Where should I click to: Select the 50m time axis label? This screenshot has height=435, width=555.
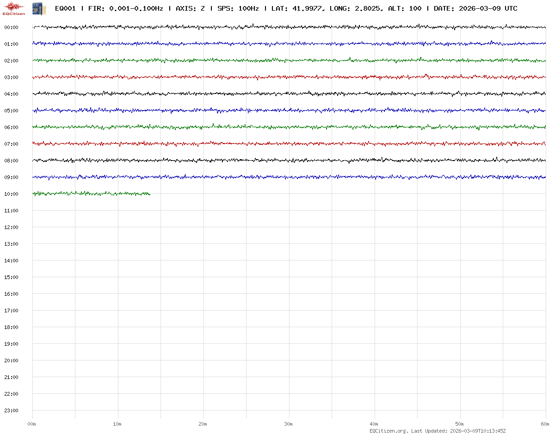coord(460,424)
